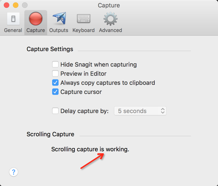Open the General preferences switch icon

pos(13,19)
